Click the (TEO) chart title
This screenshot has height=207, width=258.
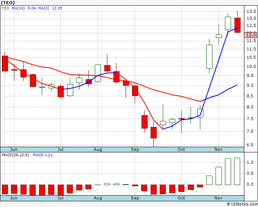click(8, 3)
